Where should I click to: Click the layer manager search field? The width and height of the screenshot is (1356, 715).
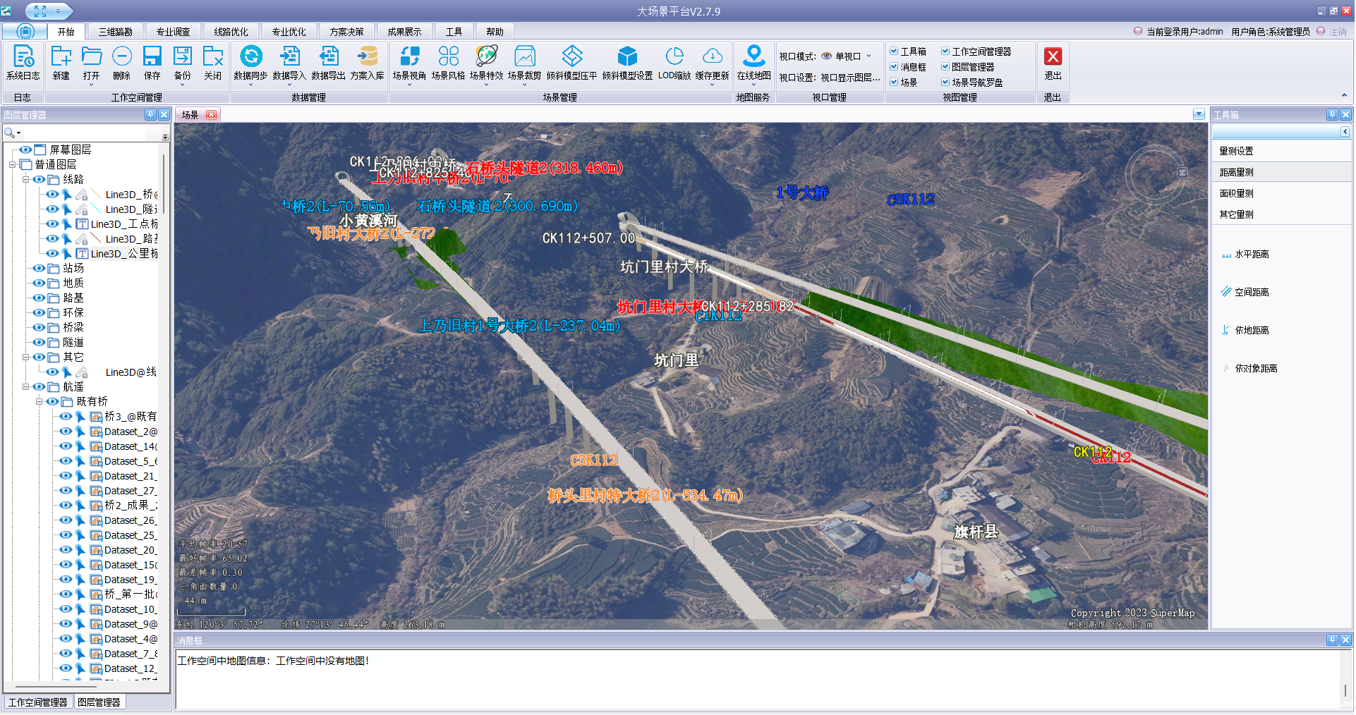pyautogui.click(x=85, y=133)
